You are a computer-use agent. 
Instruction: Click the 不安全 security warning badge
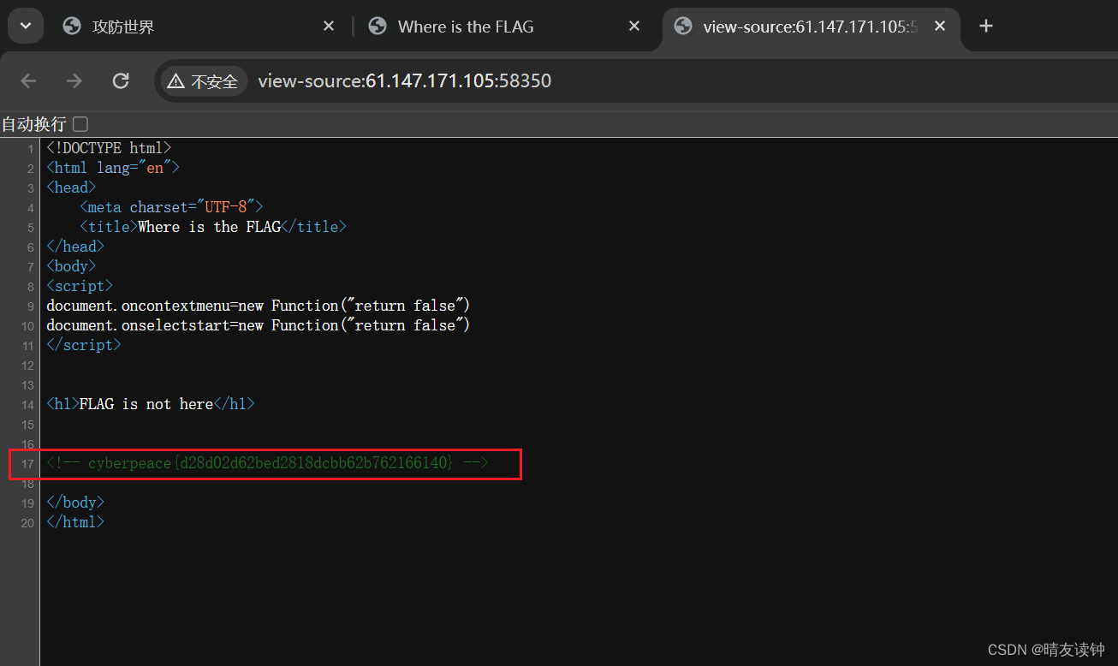(203, 80)
